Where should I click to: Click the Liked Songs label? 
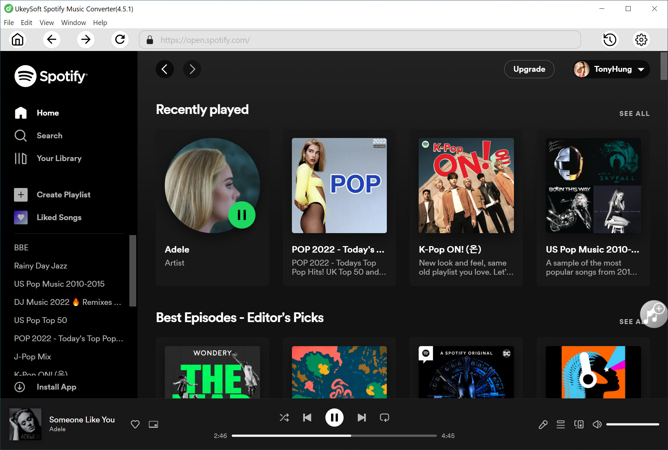point(59,217)
